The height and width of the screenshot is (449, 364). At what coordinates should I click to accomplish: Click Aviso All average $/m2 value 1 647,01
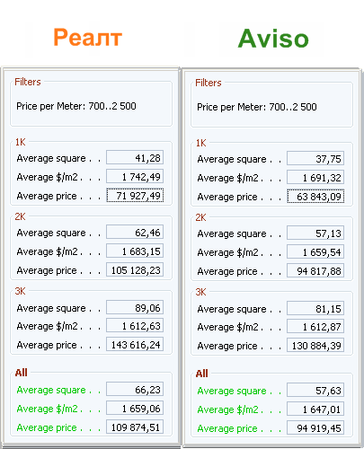pyautogui.click(x=315, y=409)
